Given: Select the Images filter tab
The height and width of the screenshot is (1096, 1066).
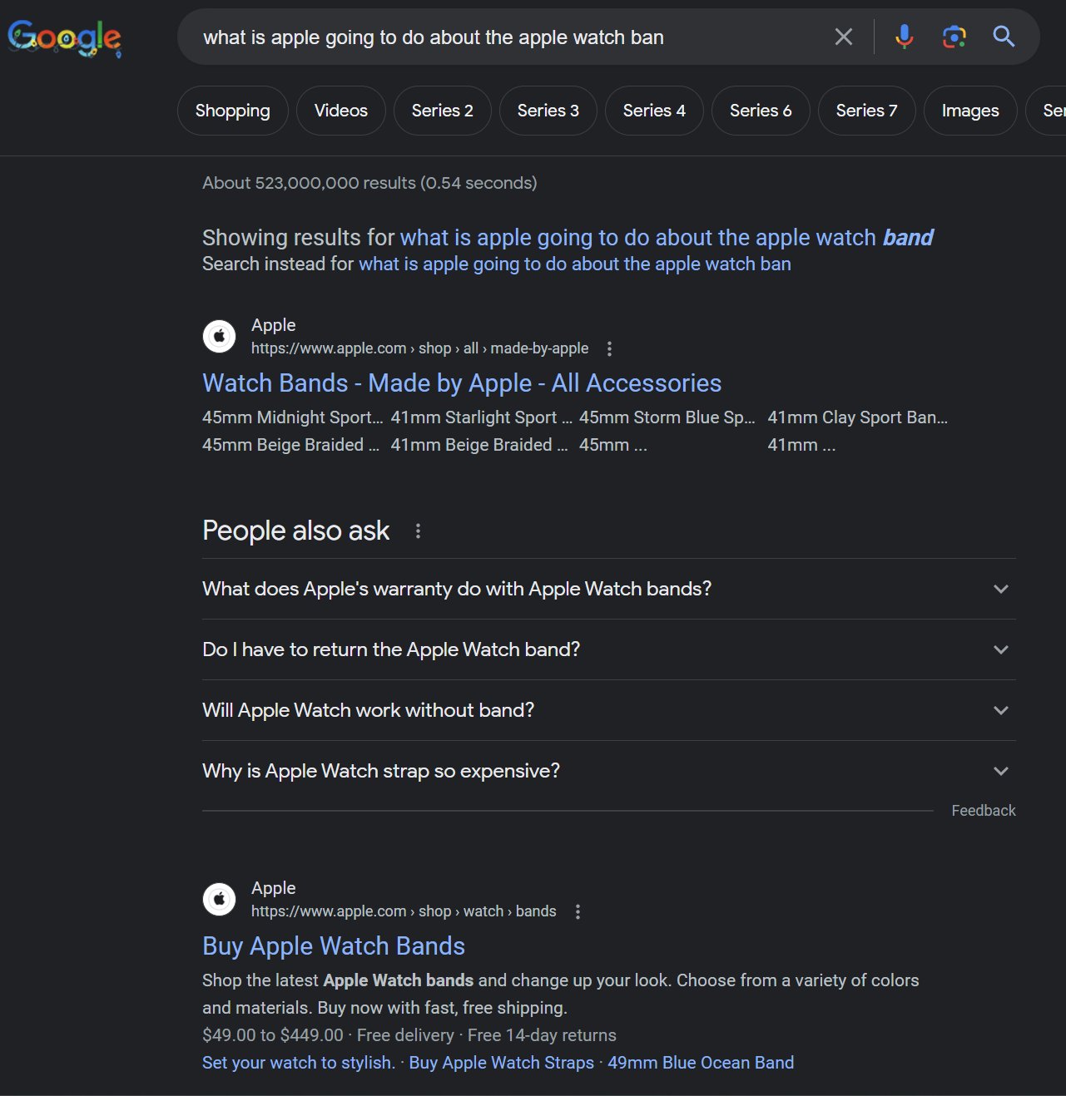Looking at the screenshot, I should pyautogui.click(x=970, y=111).
